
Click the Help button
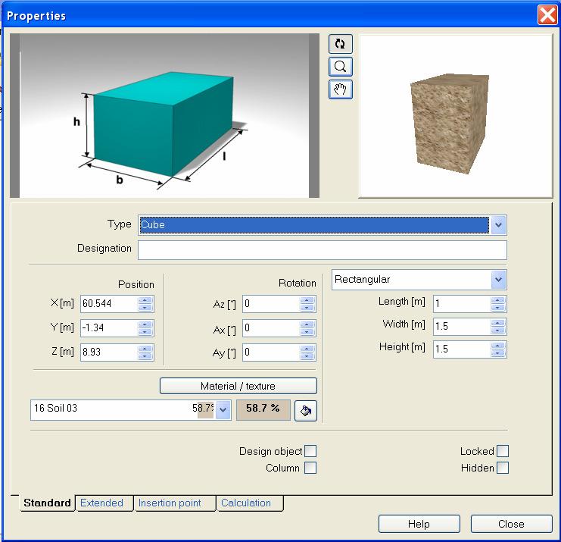419,524
